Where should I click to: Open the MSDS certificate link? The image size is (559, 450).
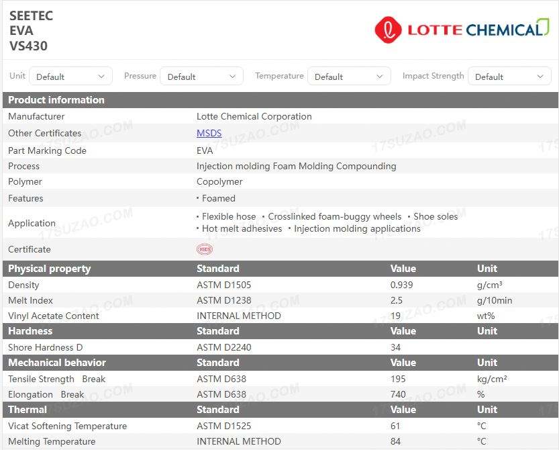point(209,133)
